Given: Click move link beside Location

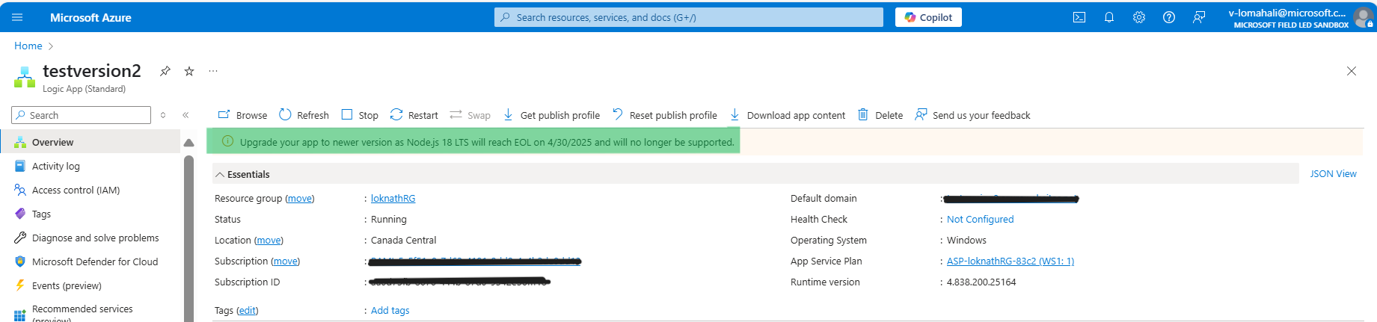Looking at the screenshot, I should click(269, 240).
